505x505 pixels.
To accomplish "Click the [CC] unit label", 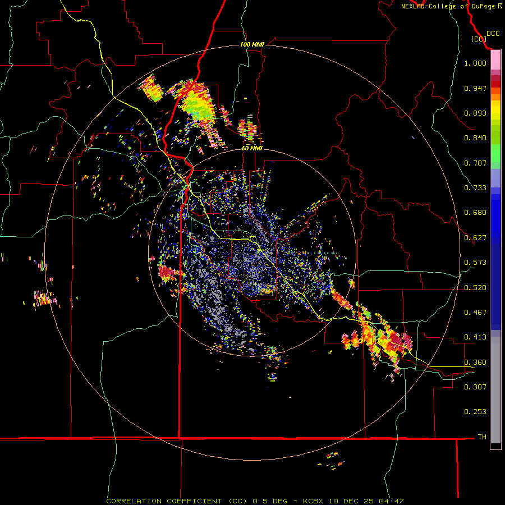I will click(479, 39).
